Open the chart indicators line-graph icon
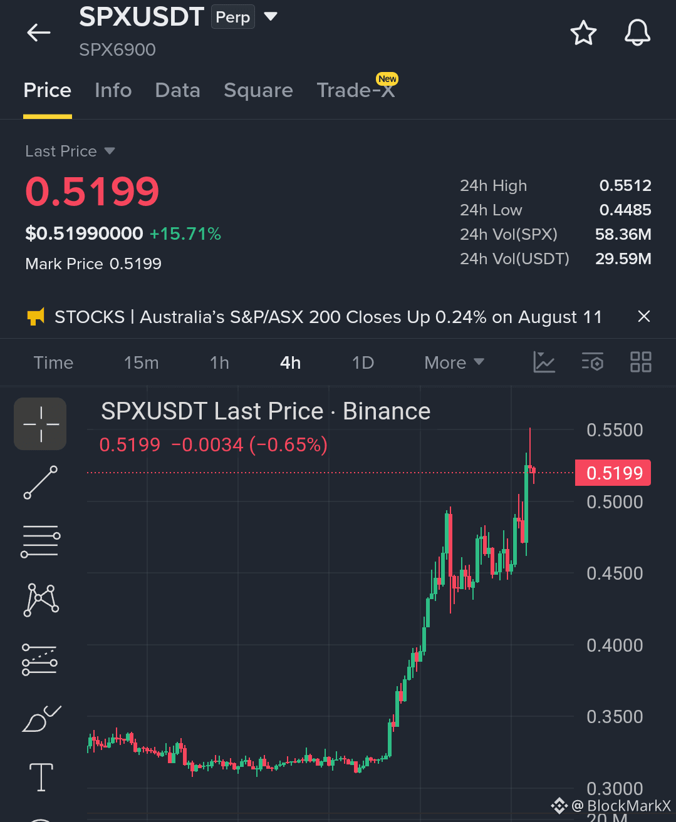The height and width of the screenshot is (822, 676). tap(544, 362)
